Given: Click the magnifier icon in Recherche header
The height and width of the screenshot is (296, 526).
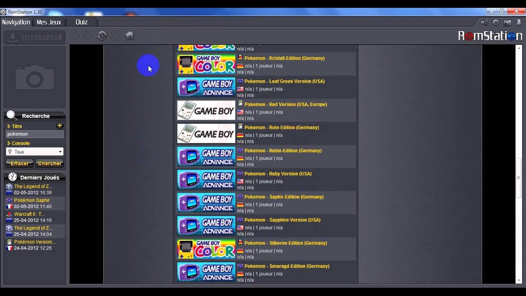Looking at the screenshot, I should [x=11, y=116].
